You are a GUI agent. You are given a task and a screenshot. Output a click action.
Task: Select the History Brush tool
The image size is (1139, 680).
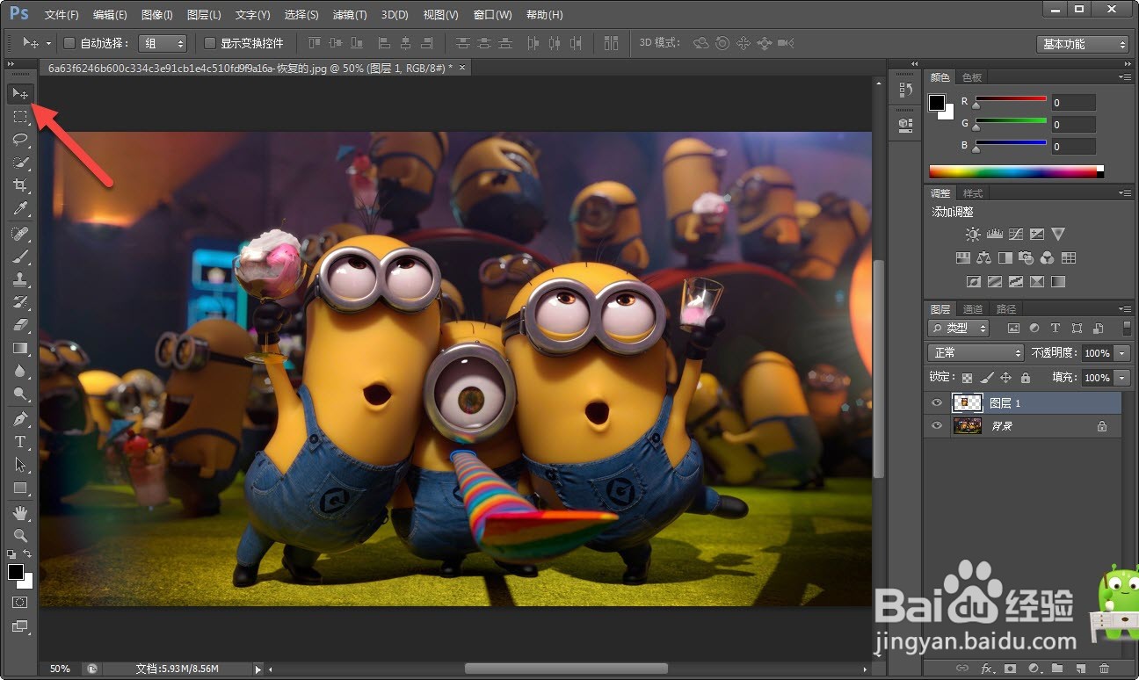coord(20,302)
